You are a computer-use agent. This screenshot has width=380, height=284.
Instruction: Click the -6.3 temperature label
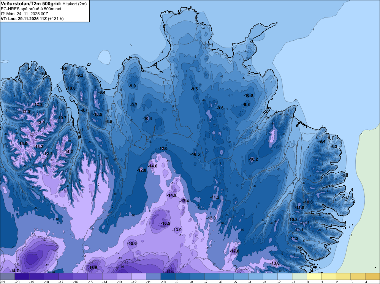tap(334, 147)
